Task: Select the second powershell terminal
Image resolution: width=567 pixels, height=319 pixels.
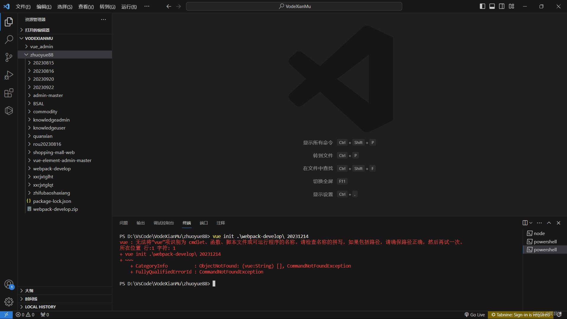Action: tap(545, 250)
